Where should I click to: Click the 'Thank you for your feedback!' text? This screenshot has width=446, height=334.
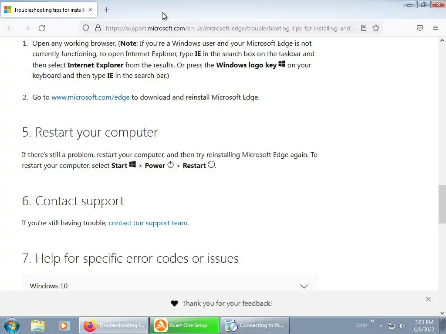(x=227, y=303)
